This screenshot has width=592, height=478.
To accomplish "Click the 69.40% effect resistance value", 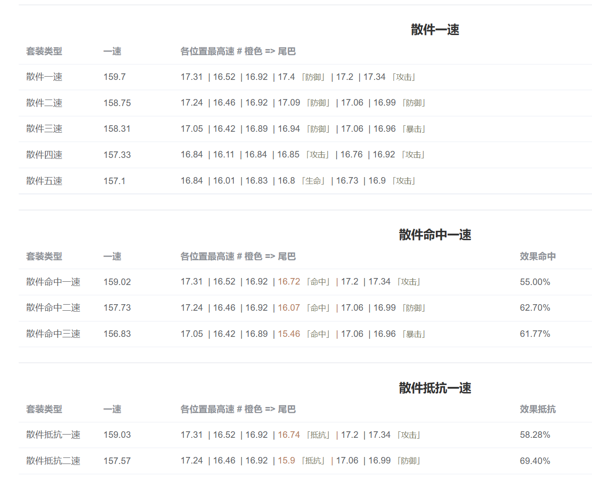I will [x=534, y=461].
